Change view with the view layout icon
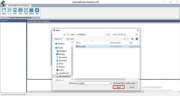This screenshot has height=96, width=180. (x=125, y=39)
